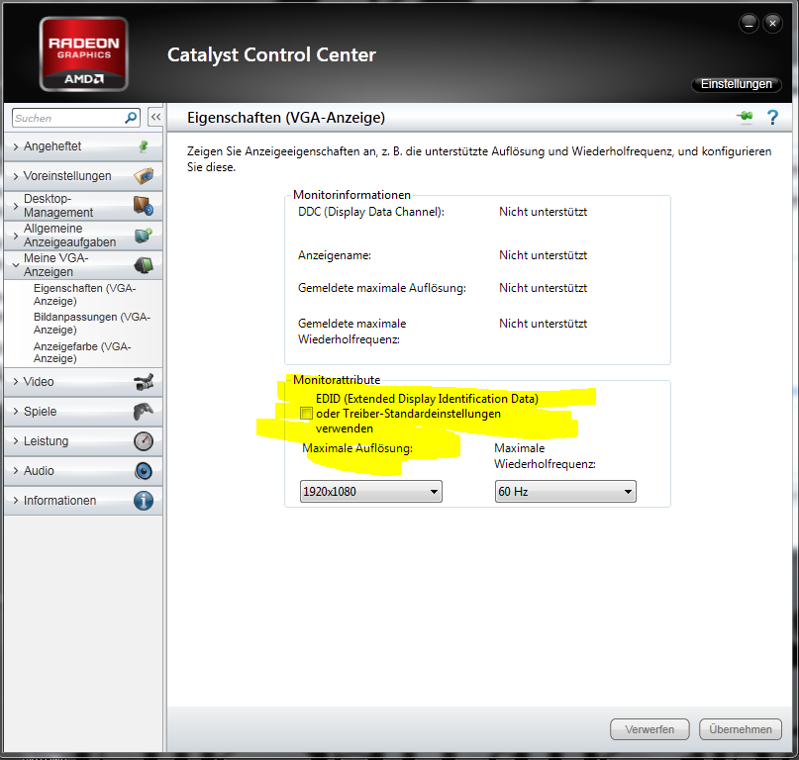Expand the Audio section
This screenshot has width=799, height=760.
pyautogui.click(x=82, y=471)
